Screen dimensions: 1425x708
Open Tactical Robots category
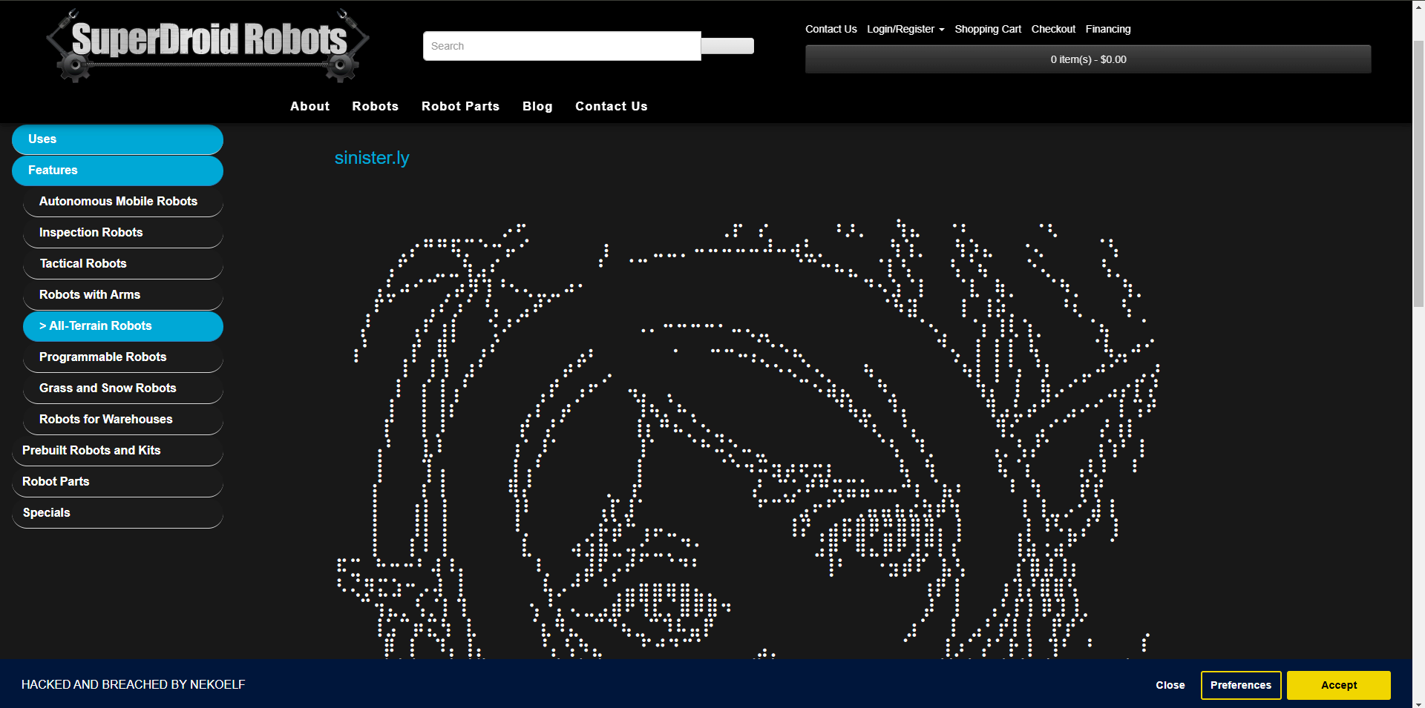click(x=123, y=264)
